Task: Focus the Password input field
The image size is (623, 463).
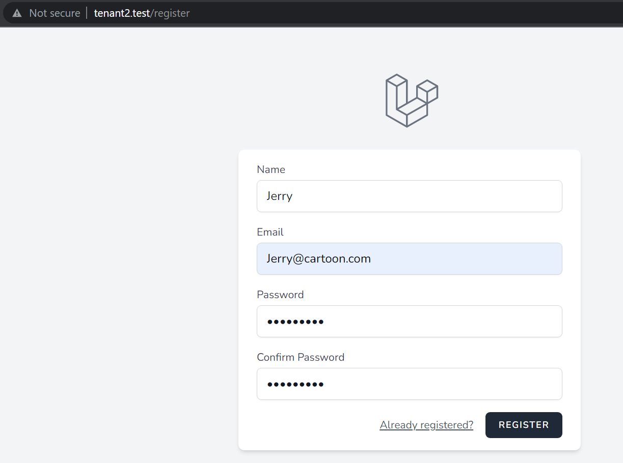Action: pyautogui.click(x=409, y=321)
